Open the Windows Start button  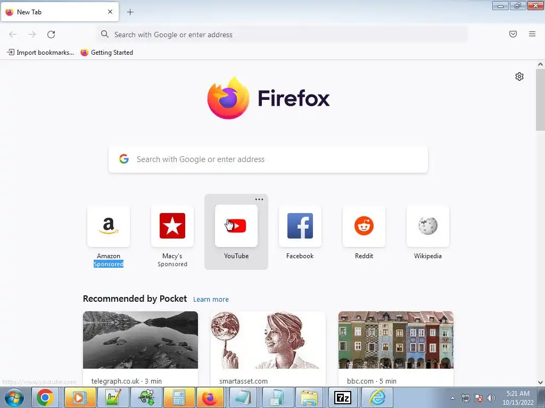click(x=14, y=397)
